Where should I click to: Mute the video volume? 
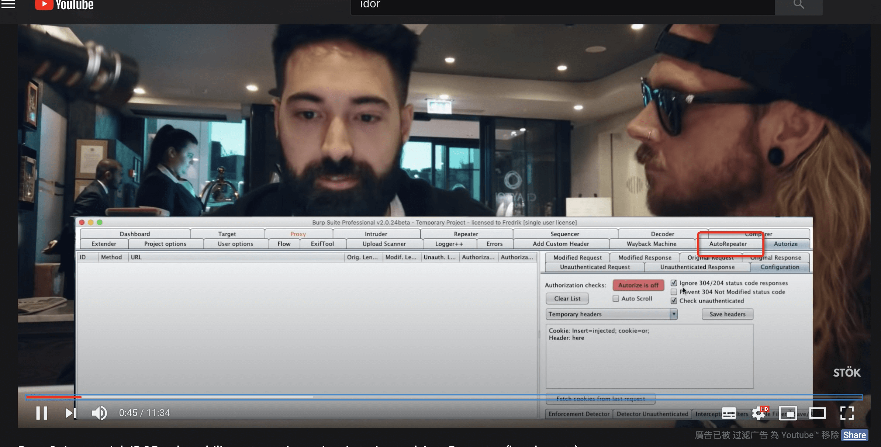[x=99, y=413]
